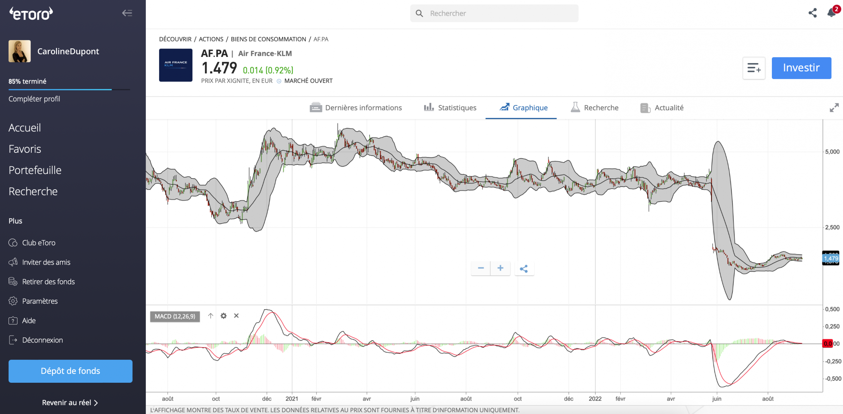Click the CarolineDupont username
This screenshot has width=843, height=414.
68,51
